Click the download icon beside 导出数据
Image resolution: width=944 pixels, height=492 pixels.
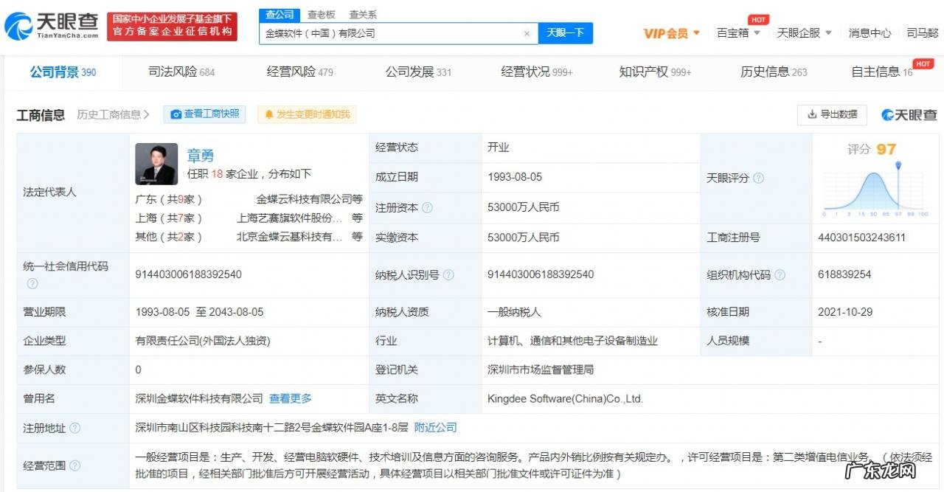click(x=811, y=115)
